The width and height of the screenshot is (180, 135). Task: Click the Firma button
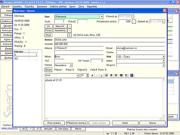pos(49,31)
